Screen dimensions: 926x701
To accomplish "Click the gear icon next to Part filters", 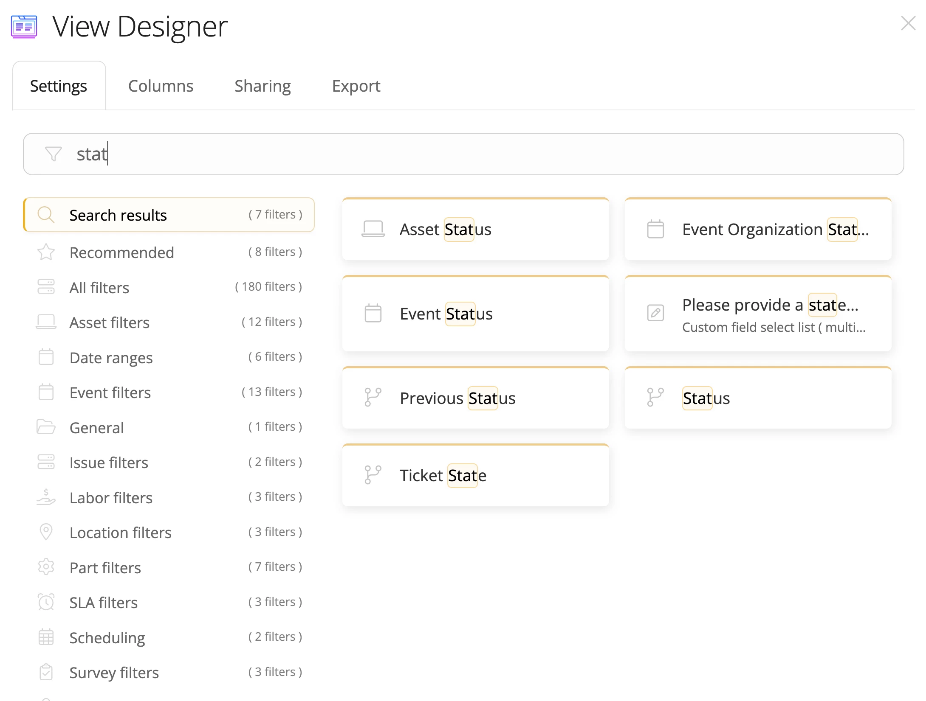I will click(x=46, y=567).
